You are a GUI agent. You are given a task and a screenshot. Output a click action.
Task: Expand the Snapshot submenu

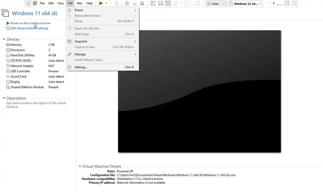pyautogui.click(x=102, y=41)
